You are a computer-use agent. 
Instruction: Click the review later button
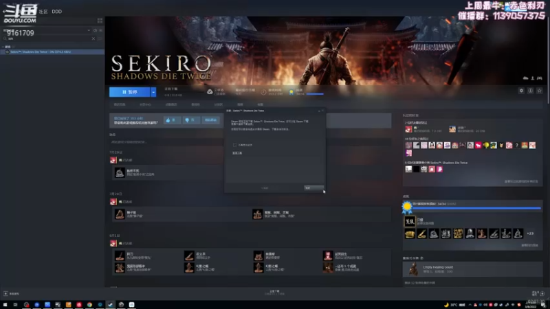click(210, 120)
